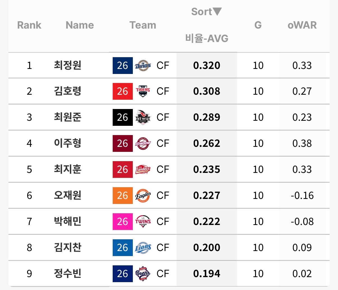Click the KIA Tigers team logo
This screenshot has width=338, height=290.
(143, 91)
